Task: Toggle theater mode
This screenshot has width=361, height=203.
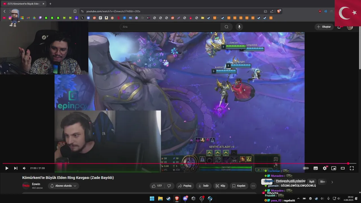Action: coord(343,168)
